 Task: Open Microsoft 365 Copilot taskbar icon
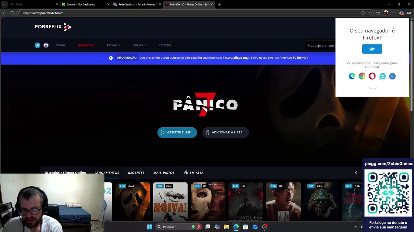click(217, 227)
